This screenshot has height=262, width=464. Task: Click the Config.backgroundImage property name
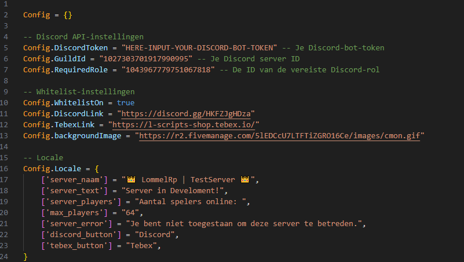72,135
